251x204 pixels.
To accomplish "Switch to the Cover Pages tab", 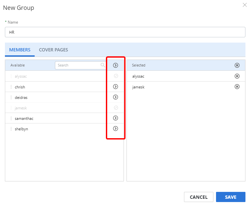I will click(x=53, y=50).
